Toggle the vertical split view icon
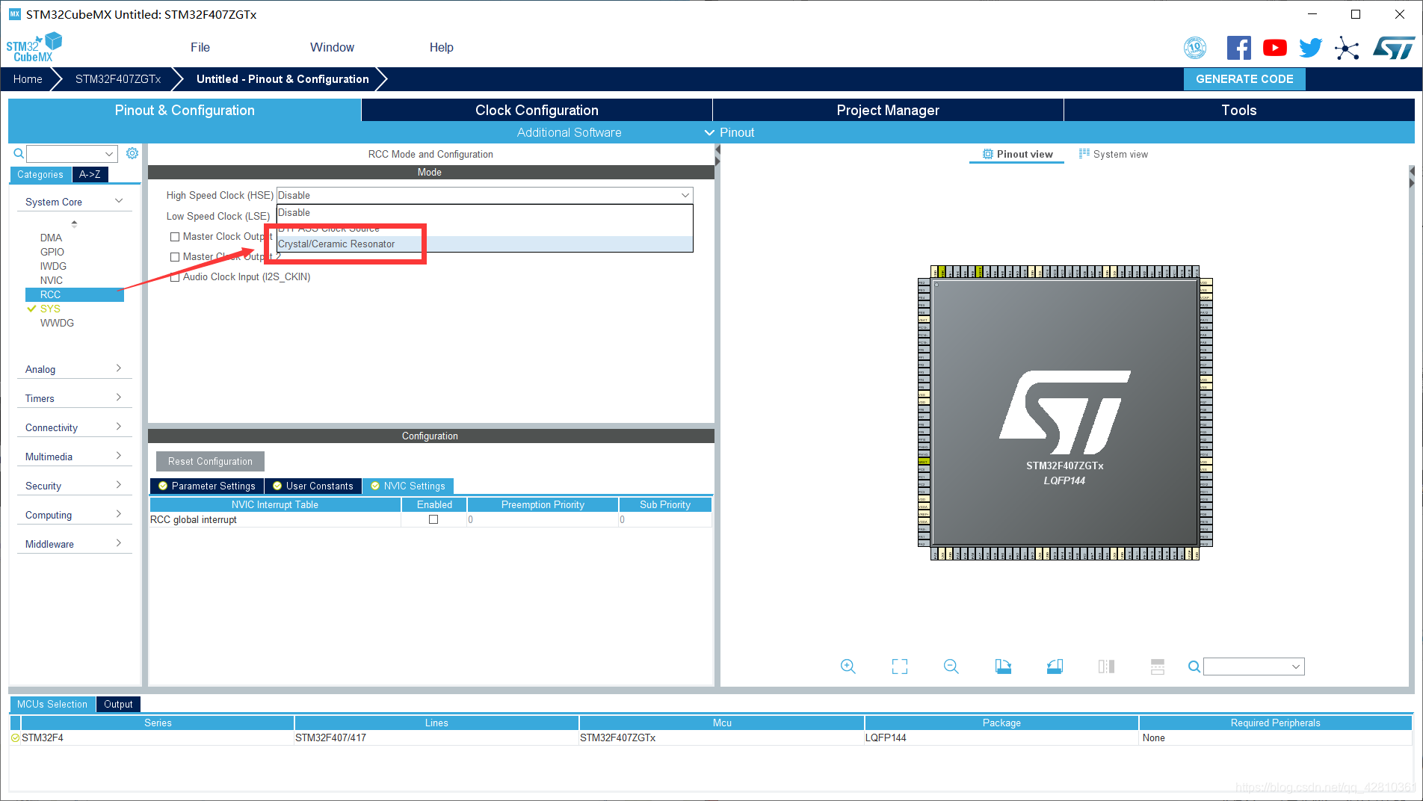Screen dimensions: 1423x801 pos(1106,667)
